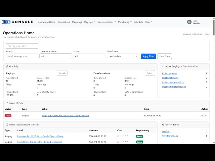Click the red Failed status badge
Viewport: 215px width, 161px height.
8,116
